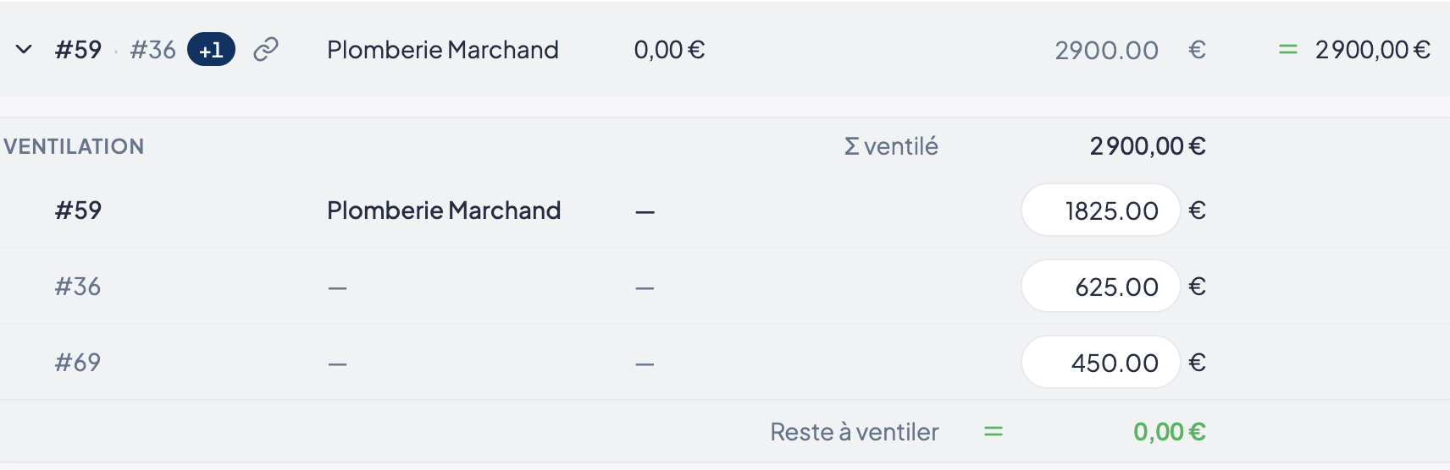Click the 0,00 € amount in header row
This screenshot has width=1450, height=470.
pos(669,50)
